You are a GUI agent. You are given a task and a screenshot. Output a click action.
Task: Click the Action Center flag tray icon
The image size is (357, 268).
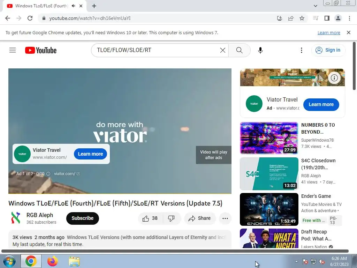click(x=305, y=261)
